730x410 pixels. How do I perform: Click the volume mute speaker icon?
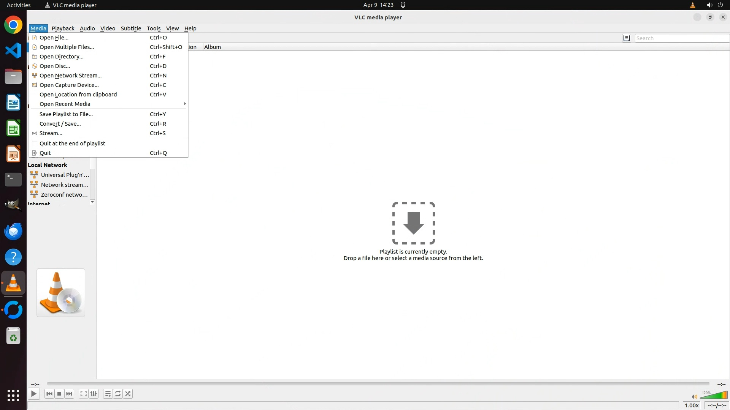(694, 397)
